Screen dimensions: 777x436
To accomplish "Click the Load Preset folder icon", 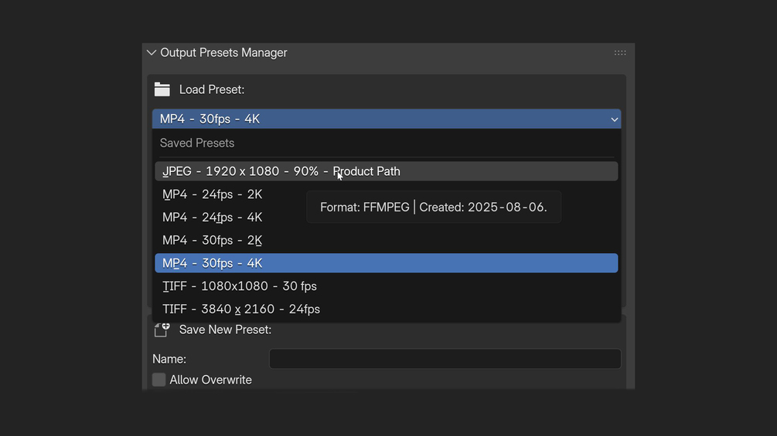I will [x=162, y=90].
